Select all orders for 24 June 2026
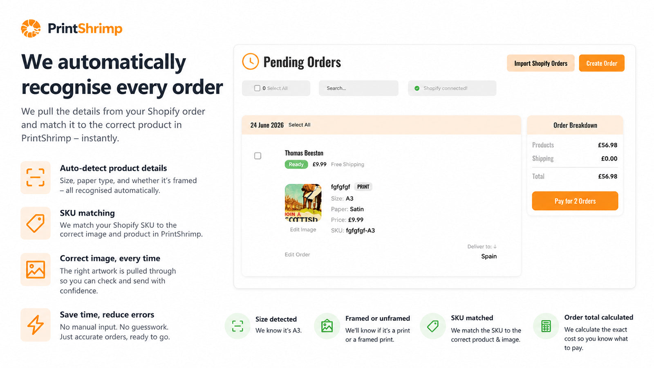This screenshot has width=654, height=368. (299, 125)
